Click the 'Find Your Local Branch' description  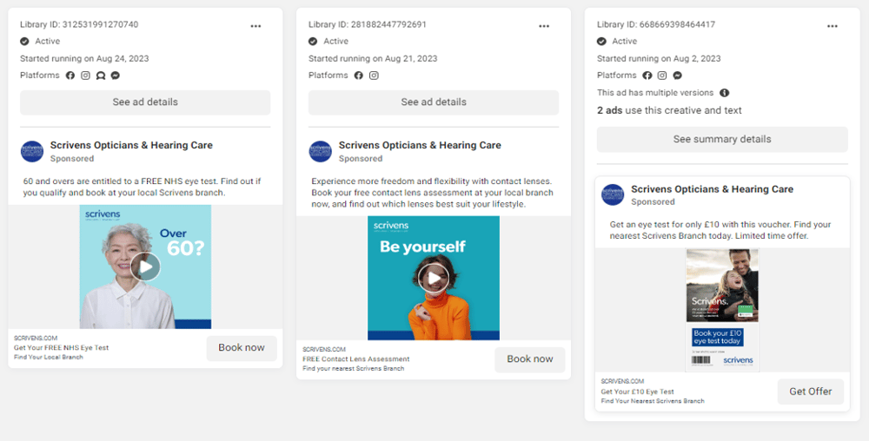coord(48,358)
